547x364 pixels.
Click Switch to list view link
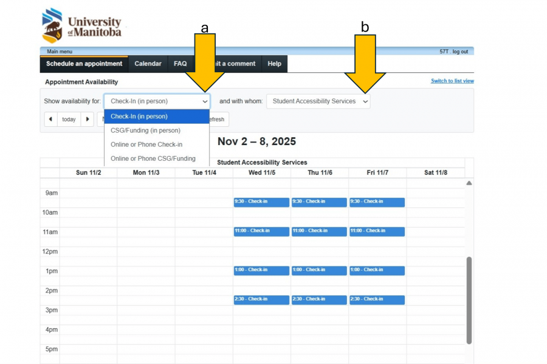pos(452,81)
